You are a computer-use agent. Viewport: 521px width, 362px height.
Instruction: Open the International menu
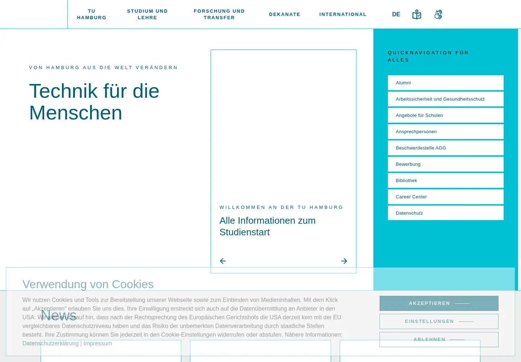pos(343,14)
